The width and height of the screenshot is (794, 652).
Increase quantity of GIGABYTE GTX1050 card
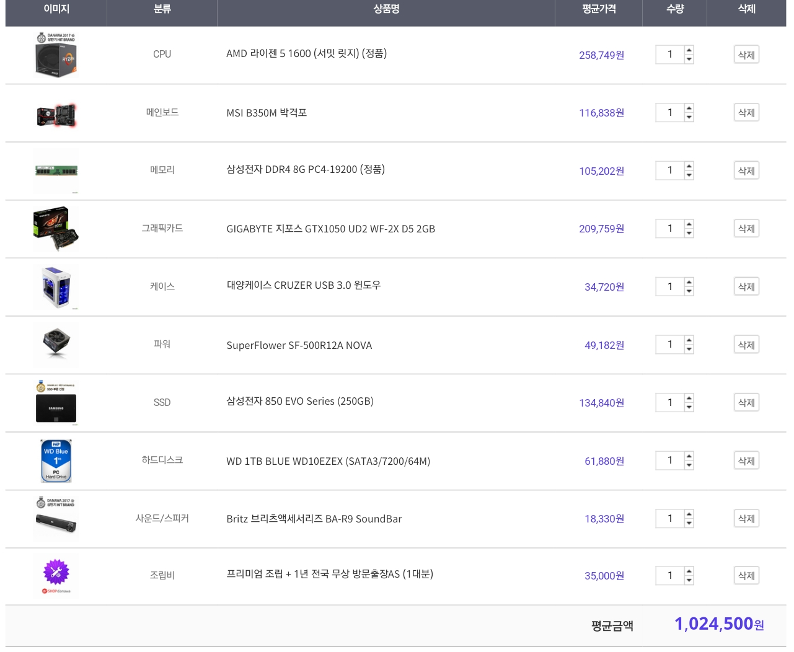(689, 224)
